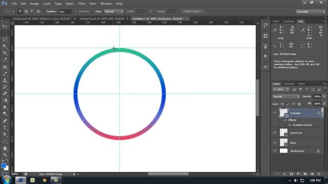Select the Crop tool
Image resolution: width=328 pixels, height=184 pixels.
pos(5,53)
